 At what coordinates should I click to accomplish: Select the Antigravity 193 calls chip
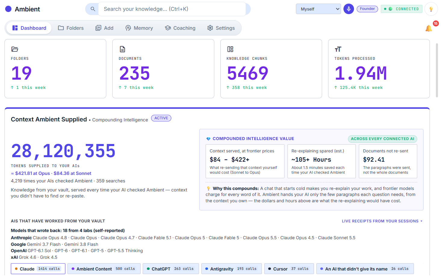231,269
